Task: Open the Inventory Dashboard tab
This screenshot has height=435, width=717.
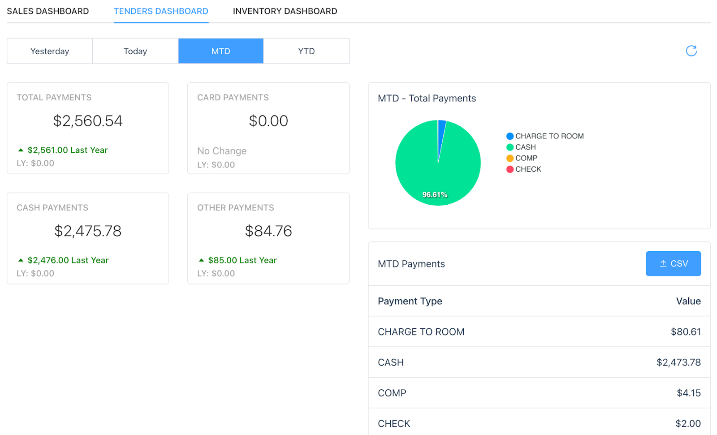Action: point(285,11)
